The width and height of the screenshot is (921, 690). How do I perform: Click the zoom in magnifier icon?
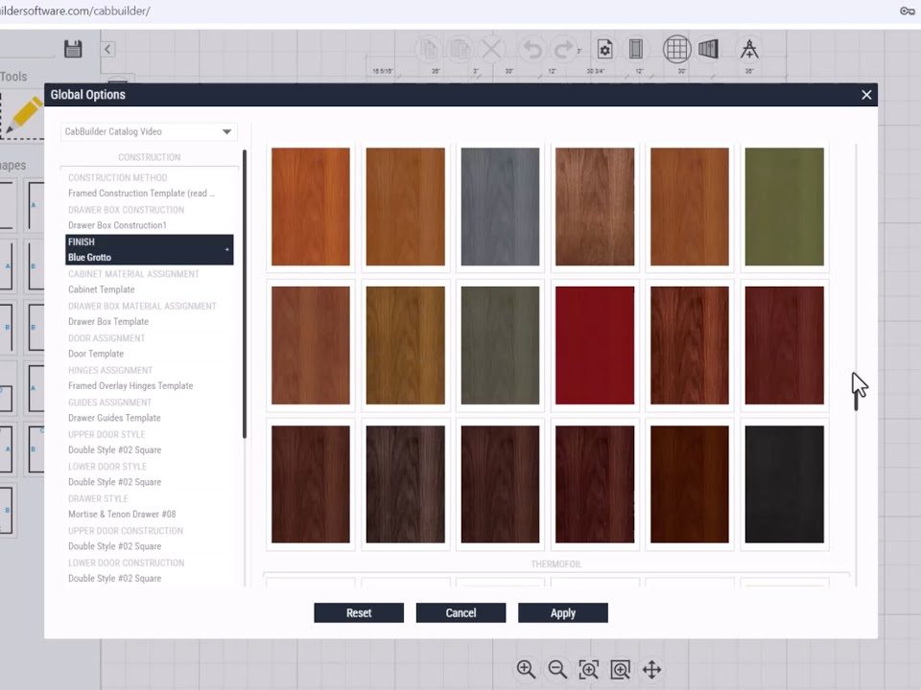(x=526, y=670)
